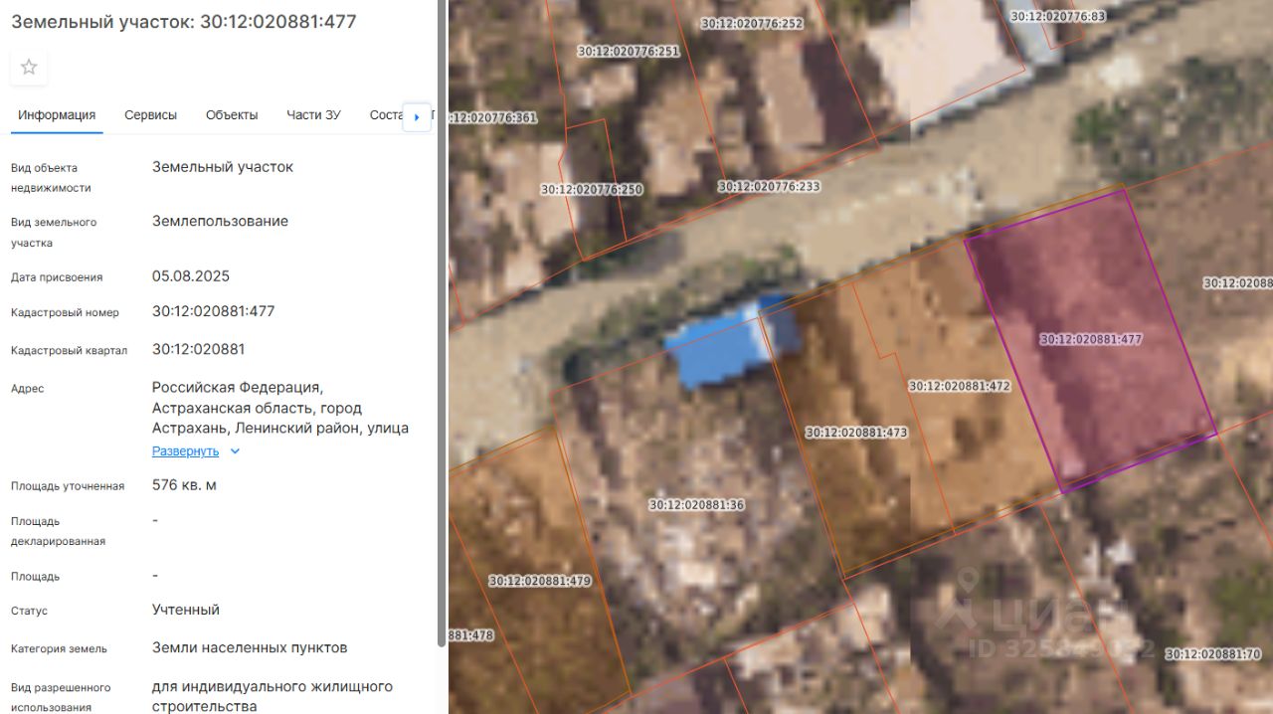Viewport: 1273px width, 714px height.
Task: Select parcel label 30:12:020881:472 on map
Action: coord(960,386)
